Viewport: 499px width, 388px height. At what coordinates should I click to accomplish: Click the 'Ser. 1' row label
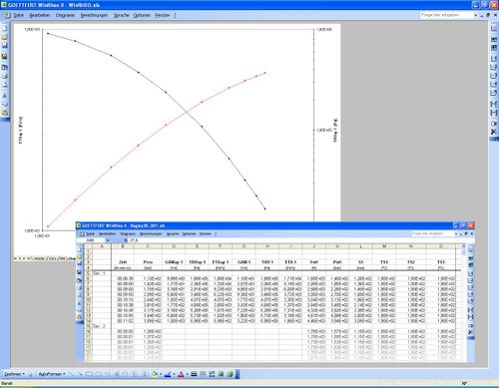point(99,273)
